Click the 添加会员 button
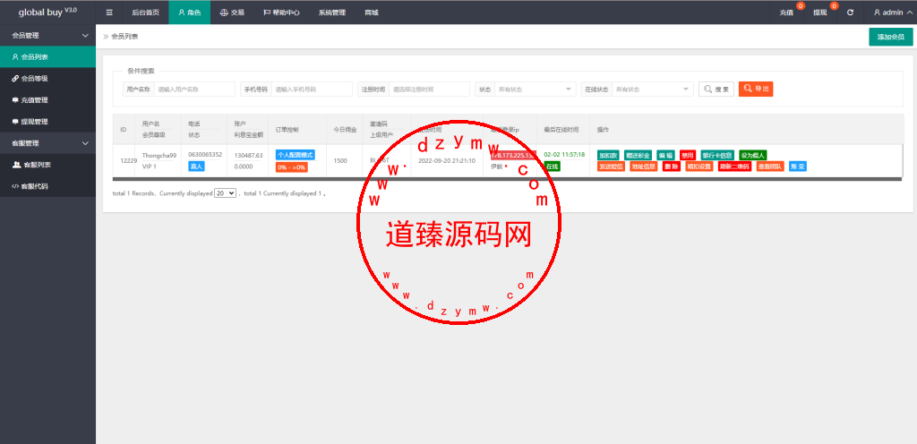 coord(891,37)
